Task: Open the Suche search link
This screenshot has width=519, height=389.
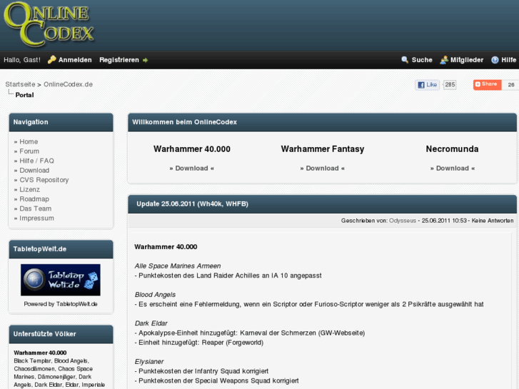Action: click(x=422, y=60)
